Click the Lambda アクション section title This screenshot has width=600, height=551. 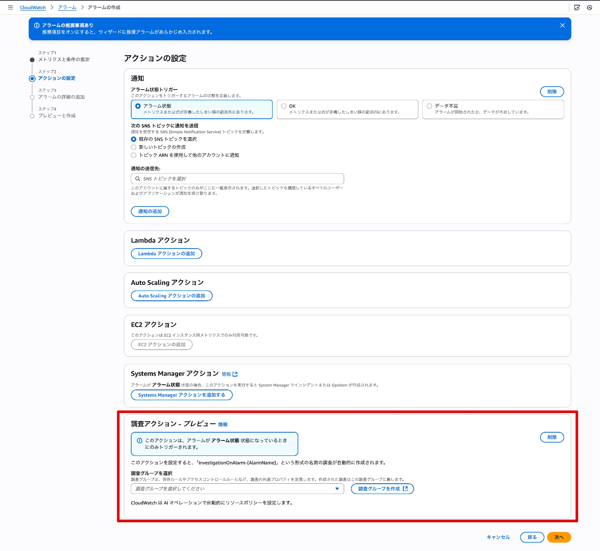(160, 240)
